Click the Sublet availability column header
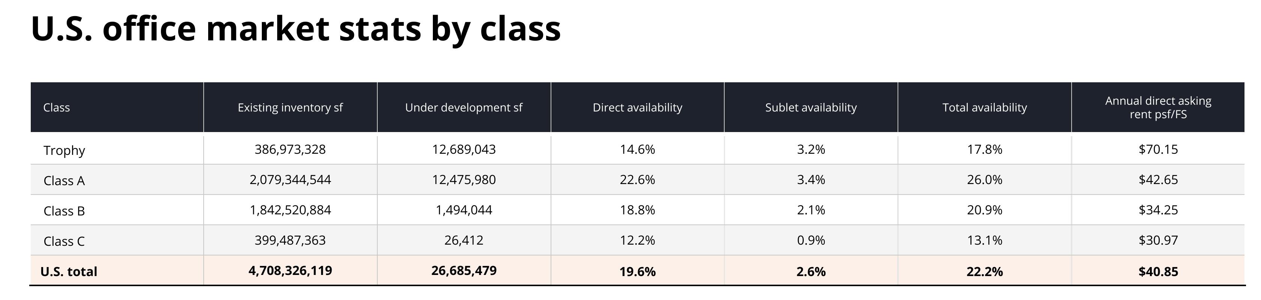This screenshot has height=300, width=1261. pyautogui.click(x=811, y=107)
